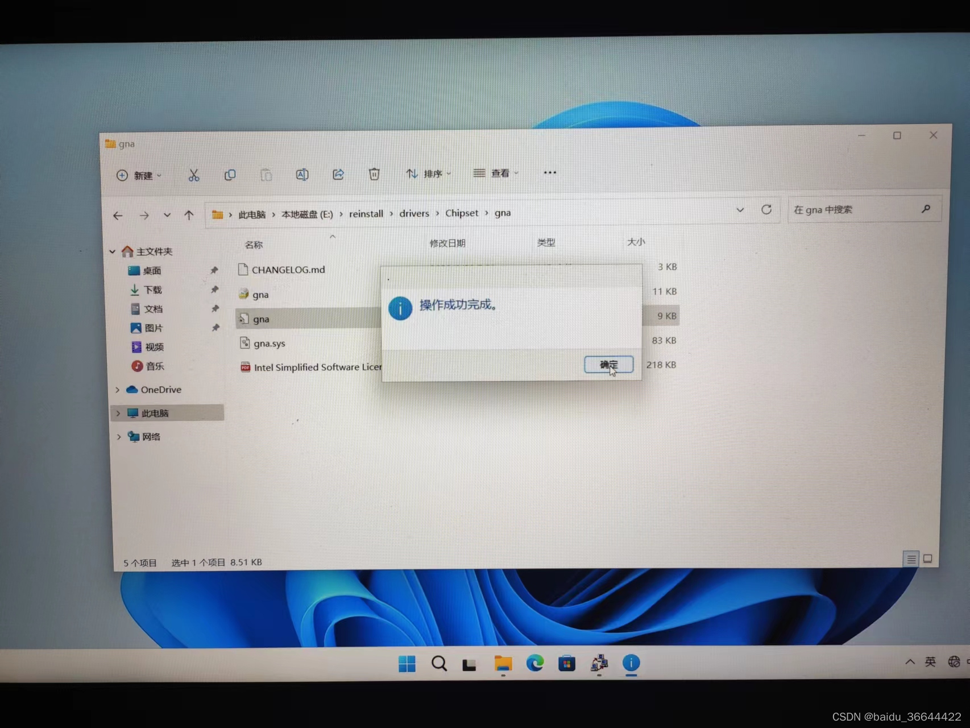Open Microsoft Edge from the taskbar
The height and width of the screenshot is (728, 970).
tap(535, 663)
